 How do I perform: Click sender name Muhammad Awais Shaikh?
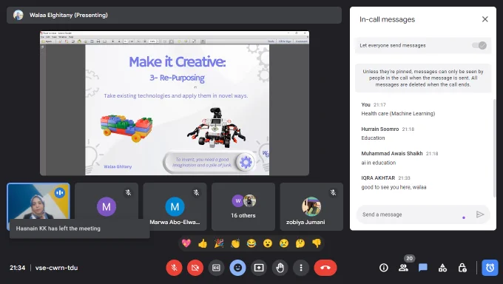392,153
